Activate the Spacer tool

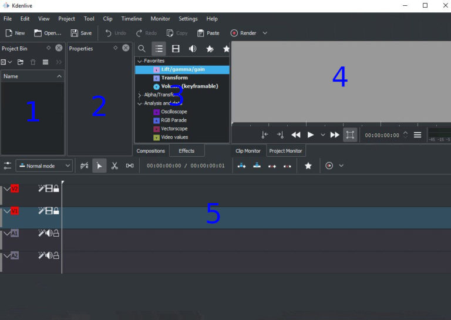coord(130,166)
